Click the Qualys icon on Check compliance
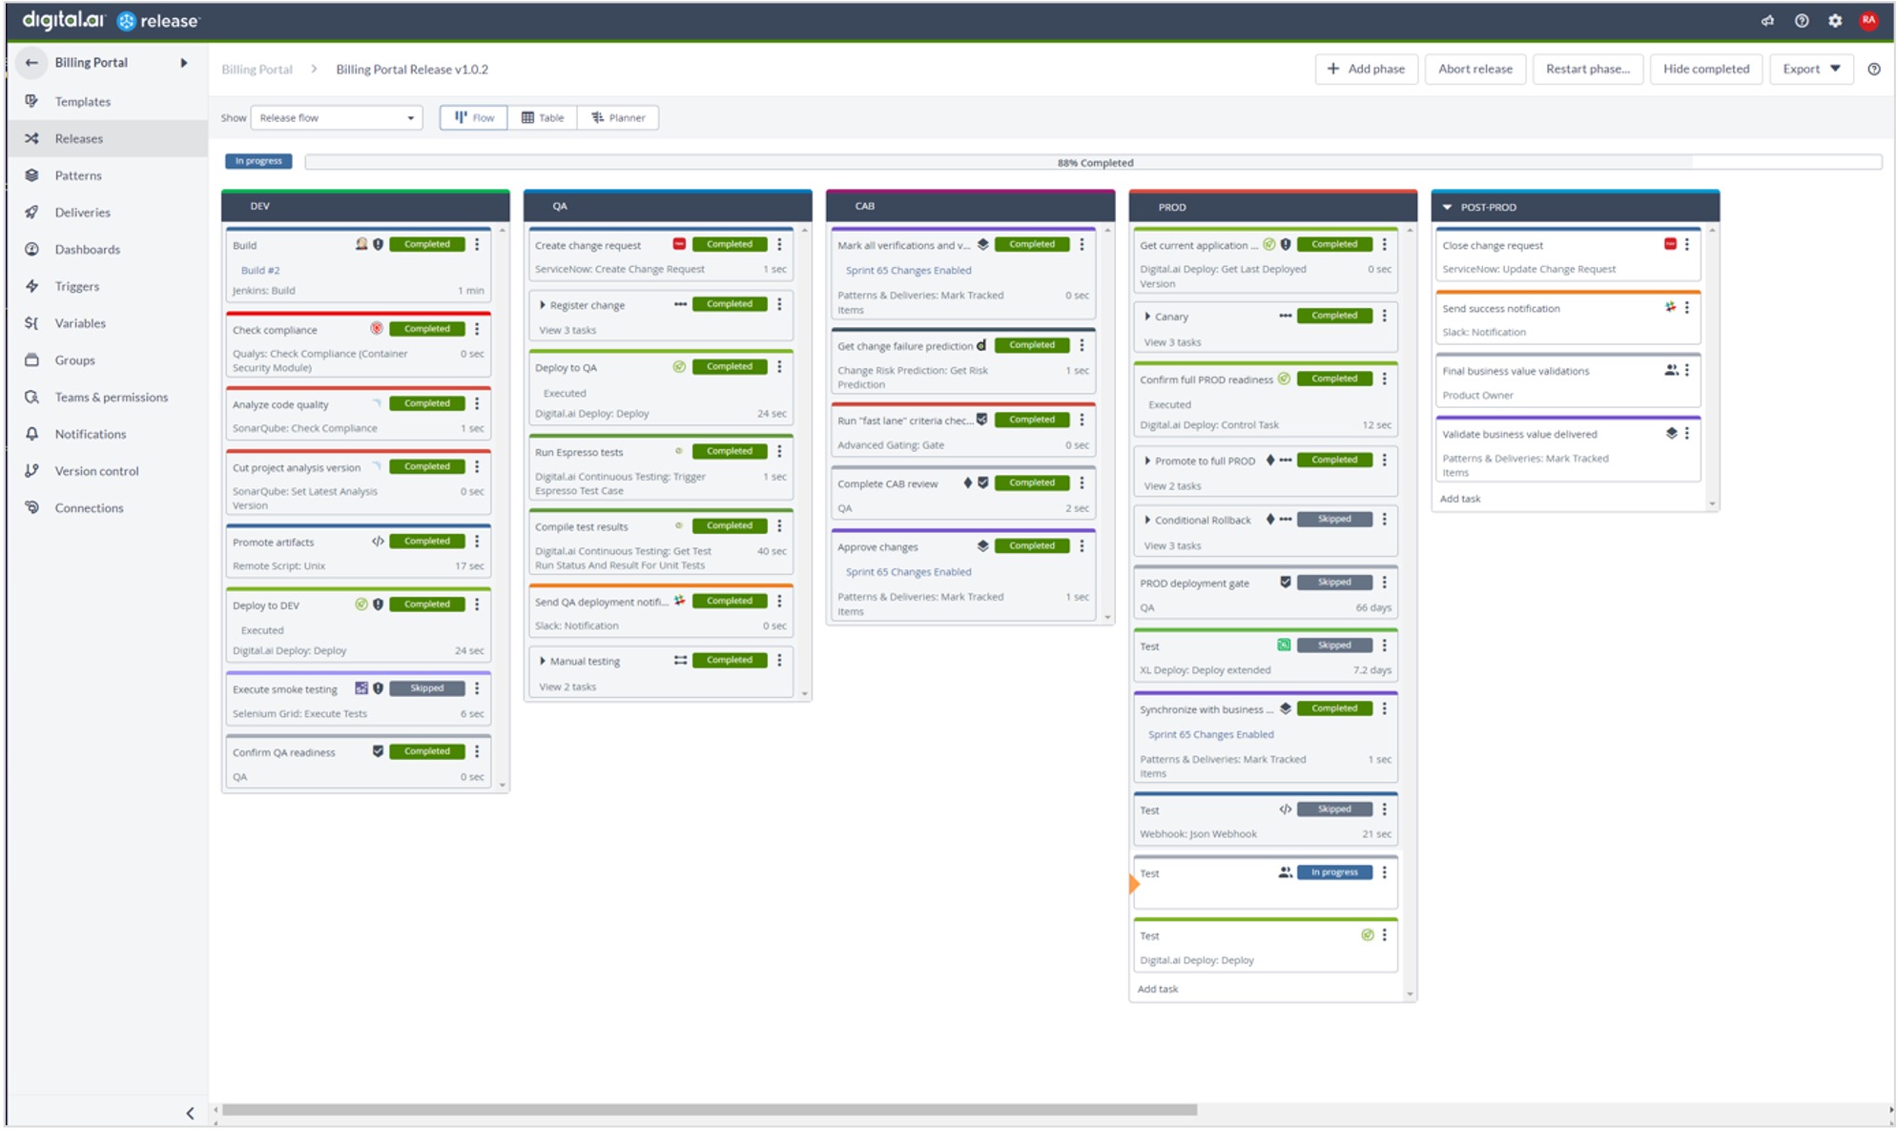Screen dimensions: 1897x1130 point(377,328)
